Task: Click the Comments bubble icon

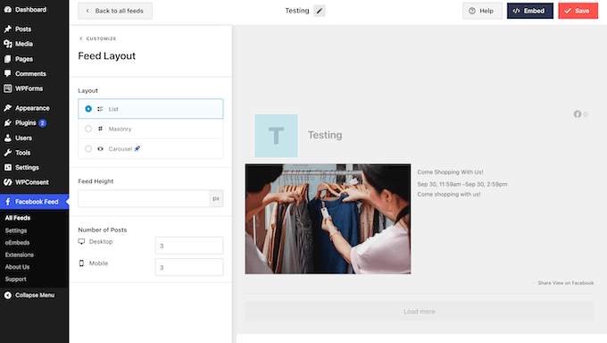Action: (8, 73)
